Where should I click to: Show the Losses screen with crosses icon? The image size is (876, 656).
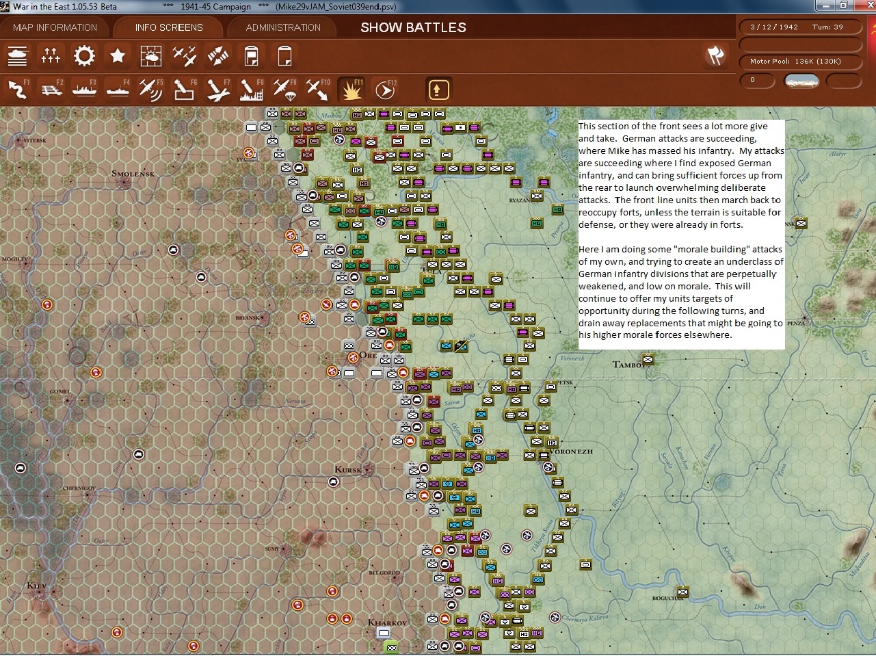[51, 55]
